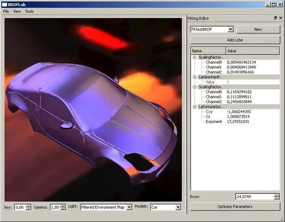Select value 0,004068413948
This screenshot has height=222, width=285.
241,67
